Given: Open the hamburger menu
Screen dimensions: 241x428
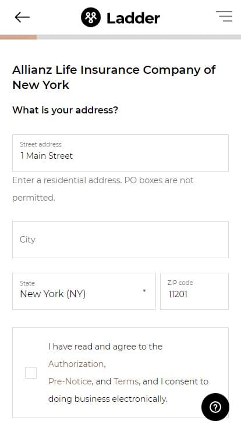Looking at the screenshot, I should pyautogui.click(x=224, y=16).
